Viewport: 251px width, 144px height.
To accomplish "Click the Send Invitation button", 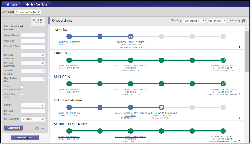I will [25, 138].
